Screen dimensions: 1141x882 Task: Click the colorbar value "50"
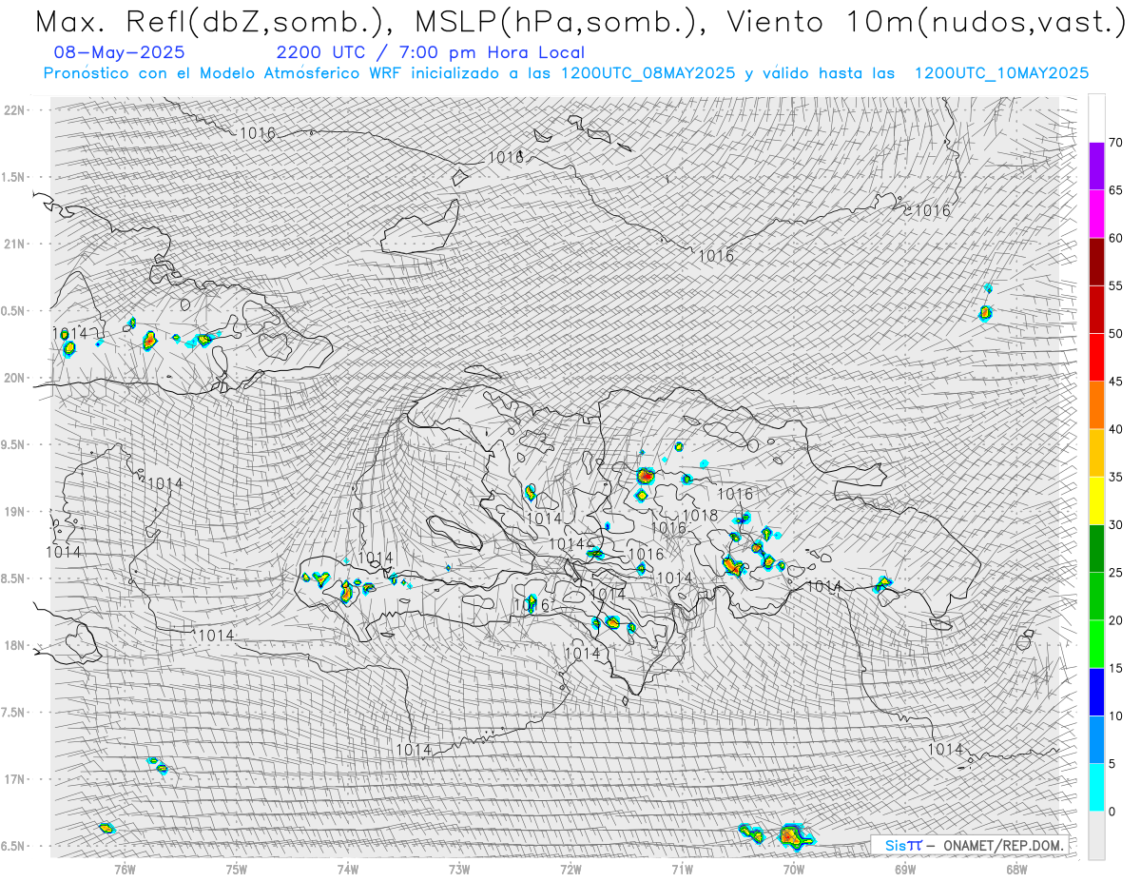[1115, 334]
